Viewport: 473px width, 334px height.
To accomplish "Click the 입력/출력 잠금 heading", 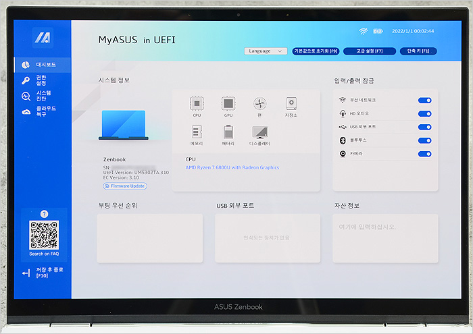I will tap(354, 81).
